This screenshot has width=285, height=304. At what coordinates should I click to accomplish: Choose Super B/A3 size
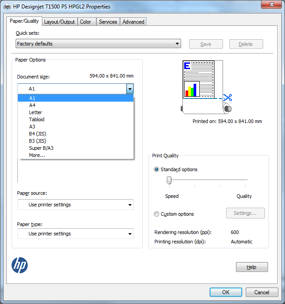(x=75, y=148)
